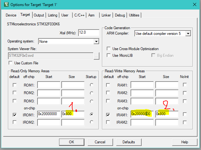The width and height of the screenshot is (201, 150).
Task: Confirm settings with the OK button
Action: [72, 142]
